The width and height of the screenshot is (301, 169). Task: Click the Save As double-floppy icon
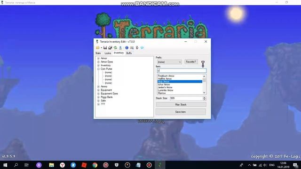tap(110, 47)
